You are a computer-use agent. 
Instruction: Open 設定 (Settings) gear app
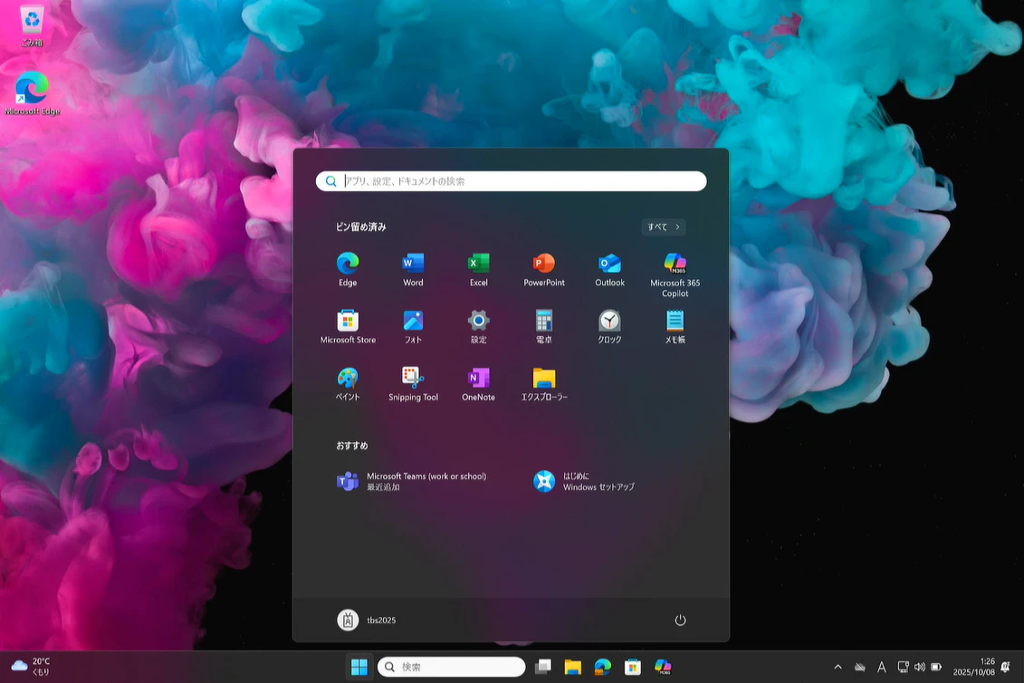click(478, 327)
